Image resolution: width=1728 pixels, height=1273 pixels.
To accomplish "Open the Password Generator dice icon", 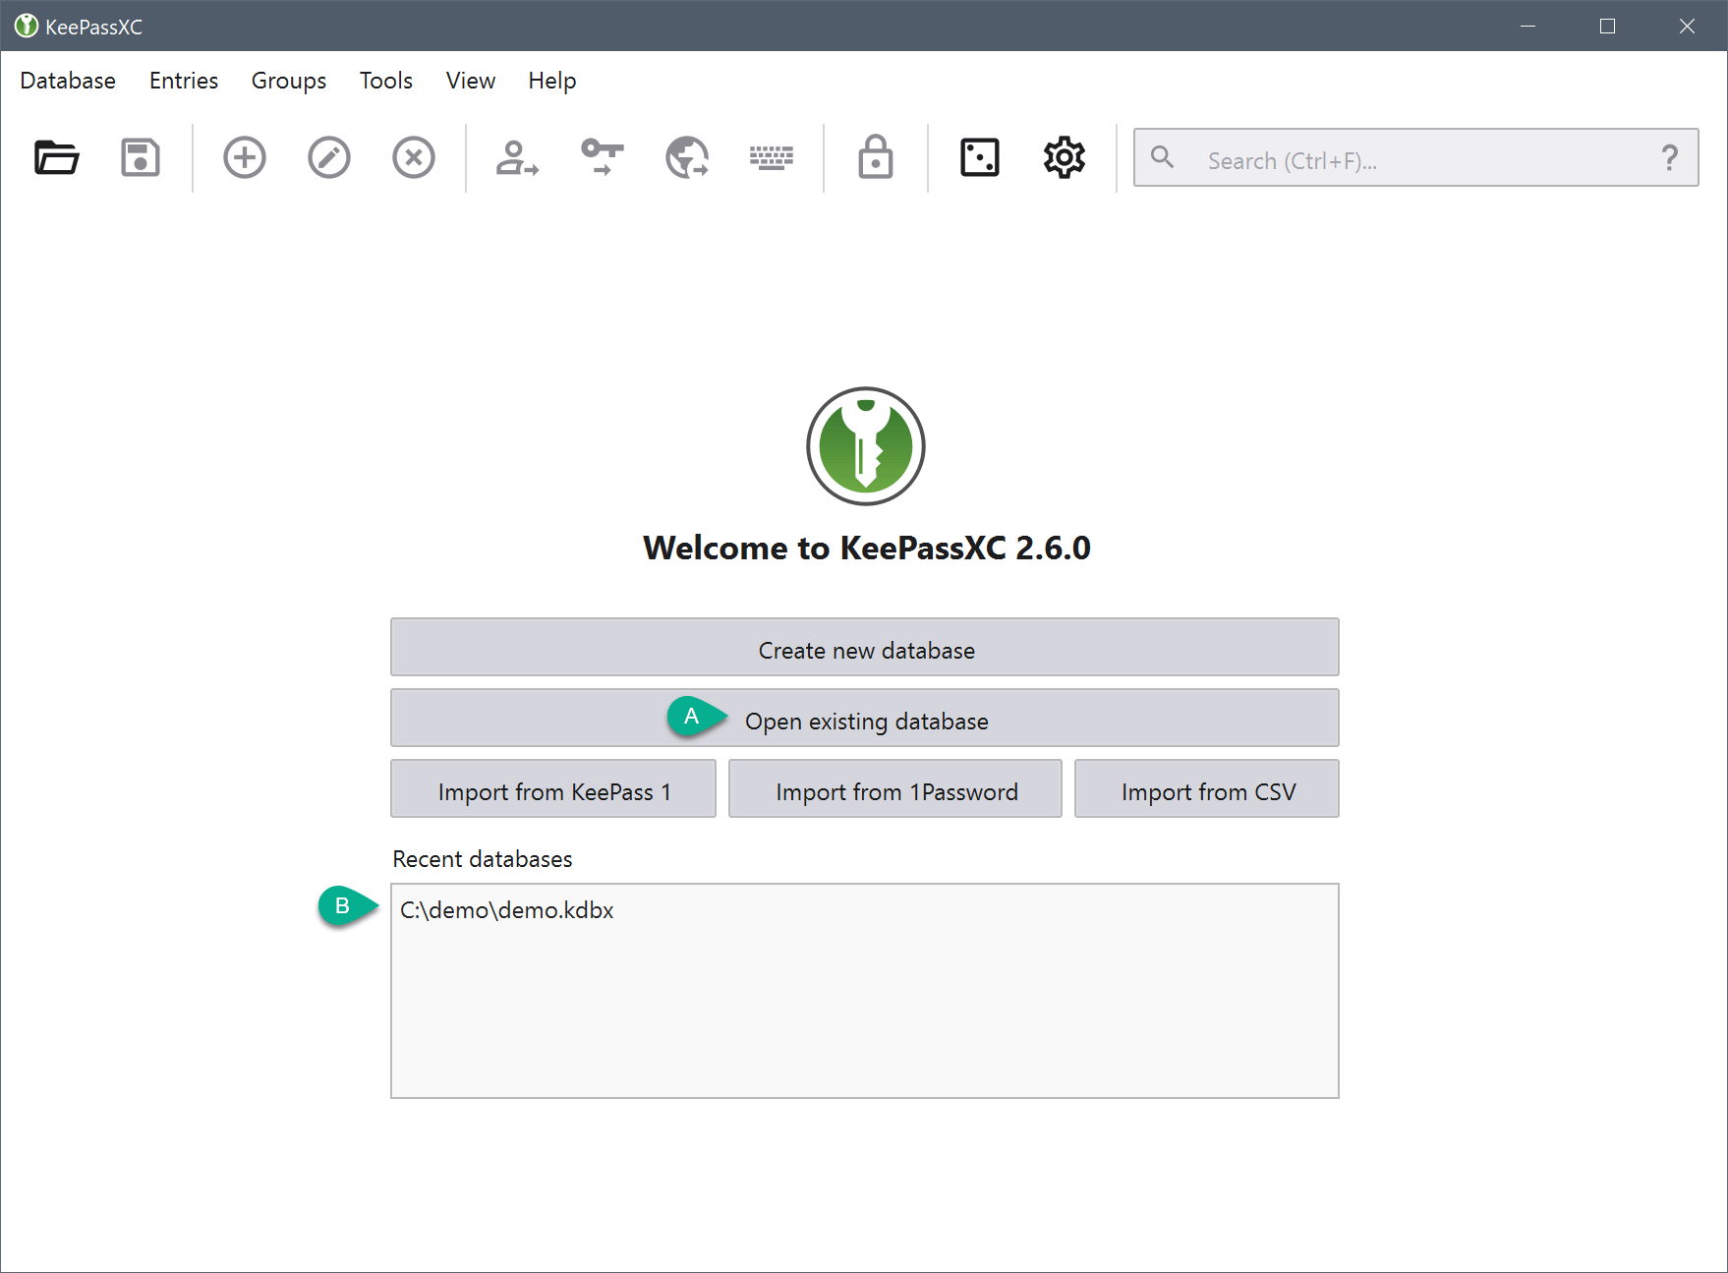I will [x=979, y=157].
